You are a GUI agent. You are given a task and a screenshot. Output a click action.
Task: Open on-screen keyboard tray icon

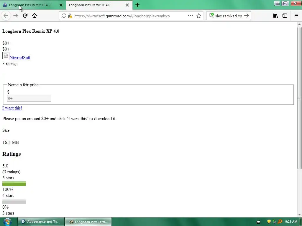pos(258,222)
